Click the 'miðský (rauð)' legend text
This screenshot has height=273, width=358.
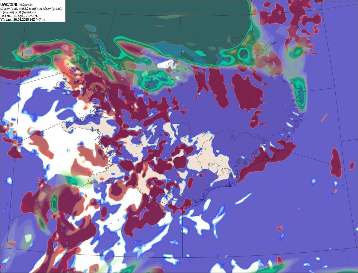coord(28,9)
